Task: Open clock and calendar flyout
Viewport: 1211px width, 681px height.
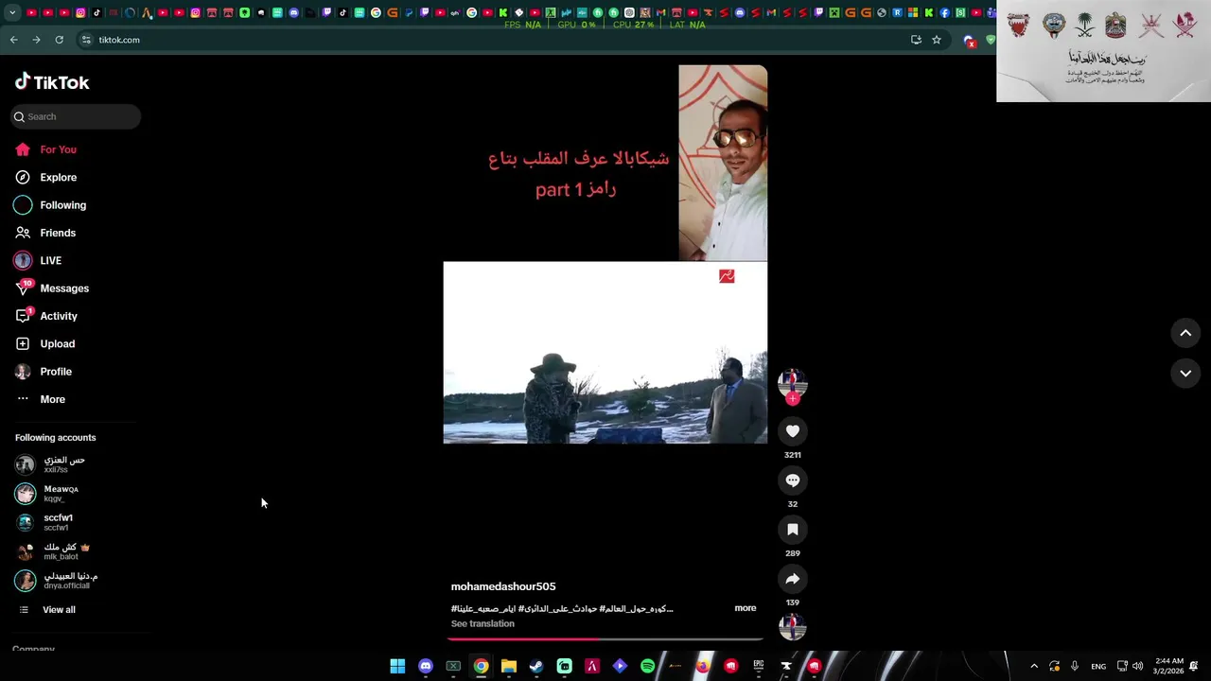Action: [1168, 666]
